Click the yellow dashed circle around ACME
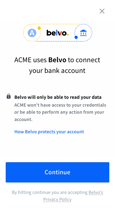 pos(32,33)
